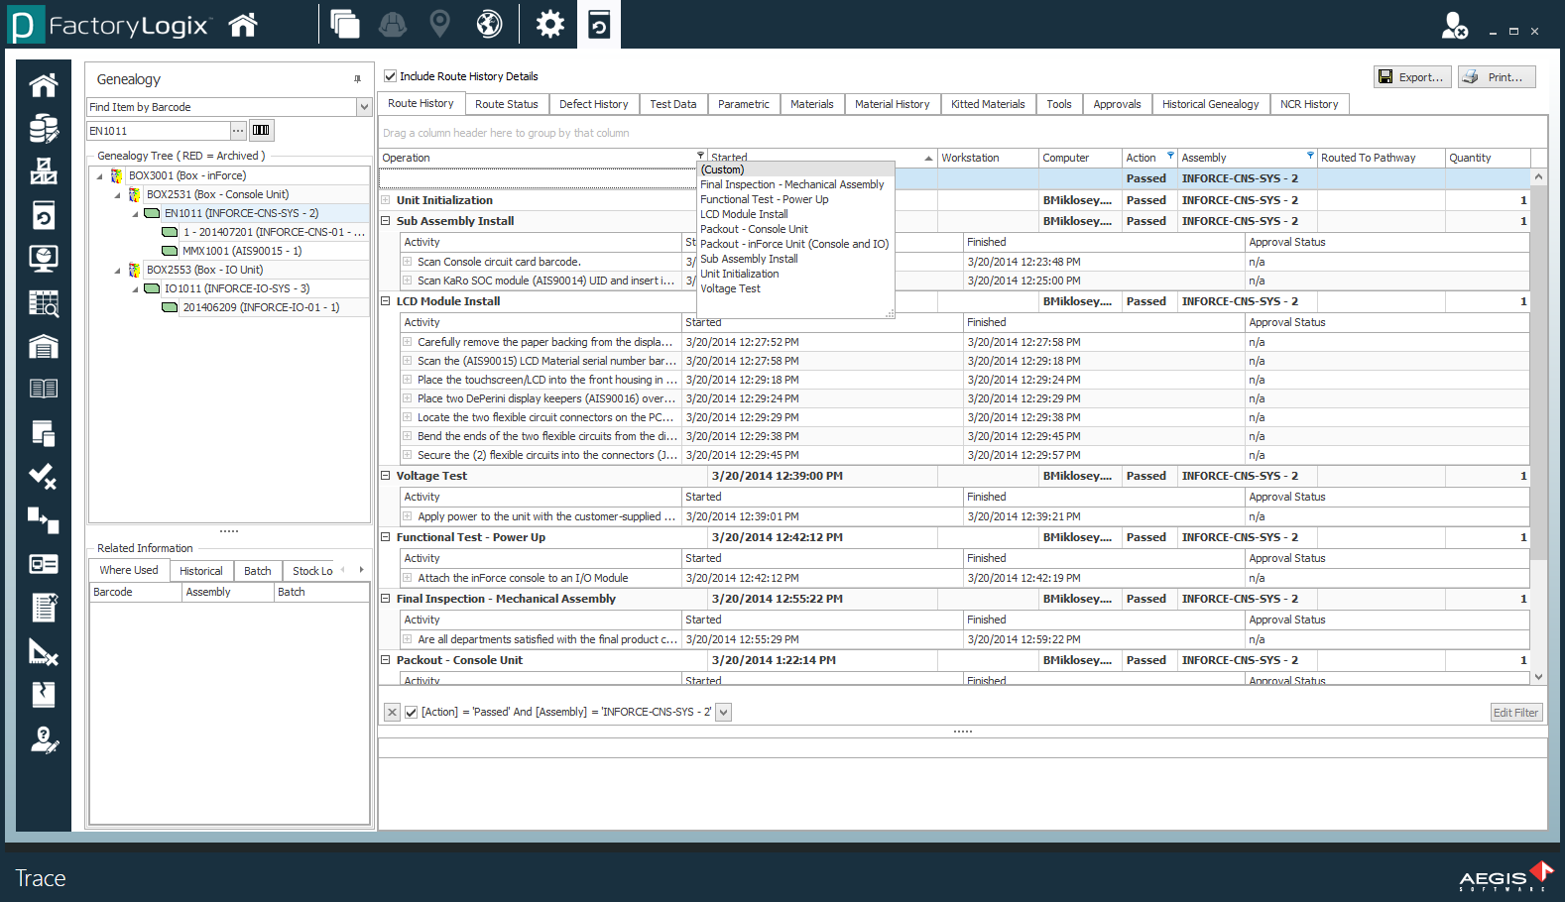
Task: Pin the Genealogy panel
Action: (x=357, y=79)
